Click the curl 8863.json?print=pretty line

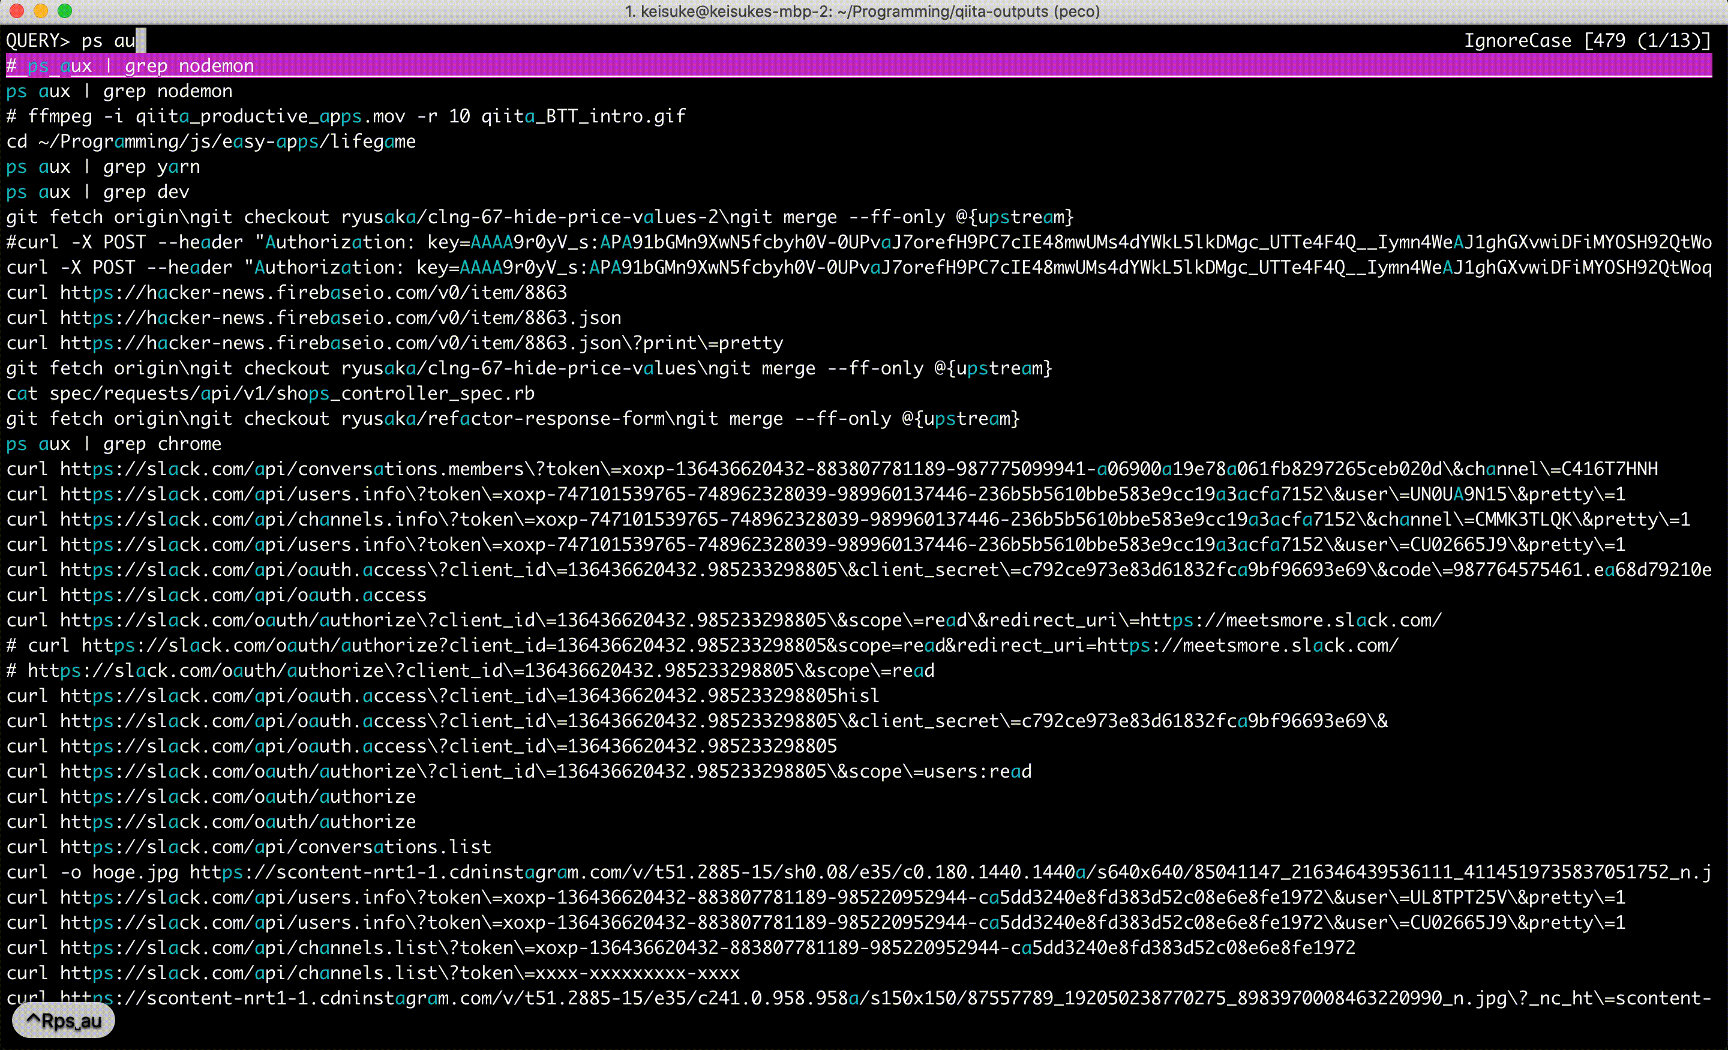tap(395, 343)
